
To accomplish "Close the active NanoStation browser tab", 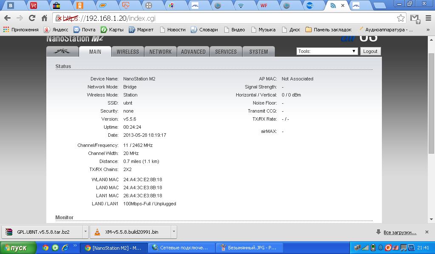I will point(343,5).
